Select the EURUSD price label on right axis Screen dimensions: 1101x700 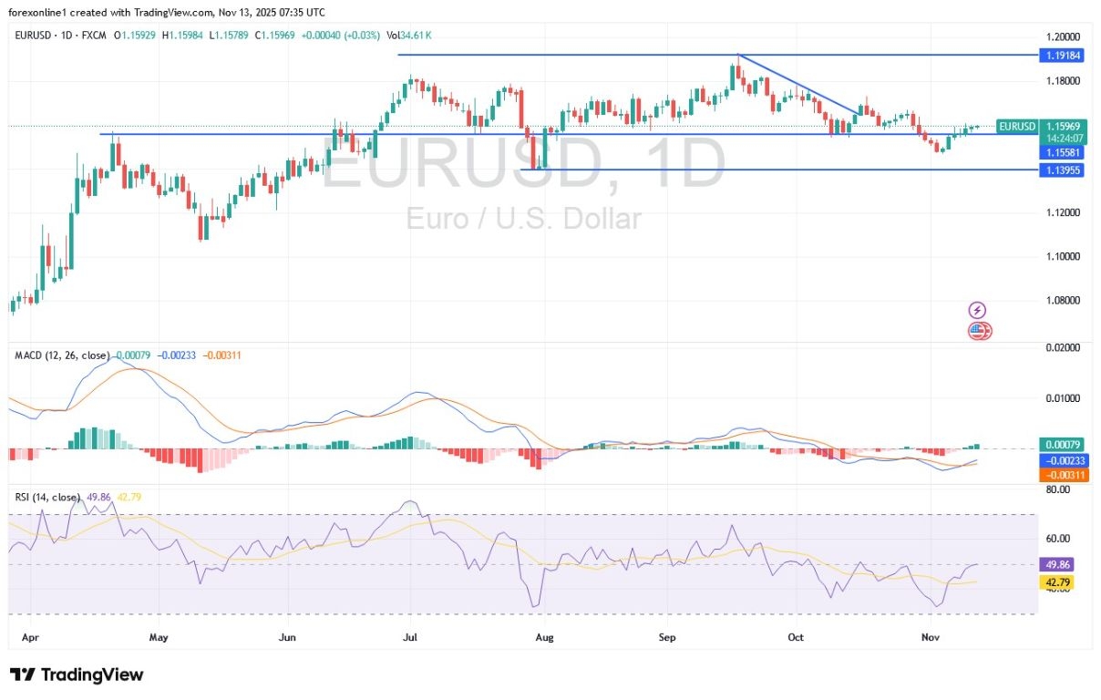[x=1016, y=127]
